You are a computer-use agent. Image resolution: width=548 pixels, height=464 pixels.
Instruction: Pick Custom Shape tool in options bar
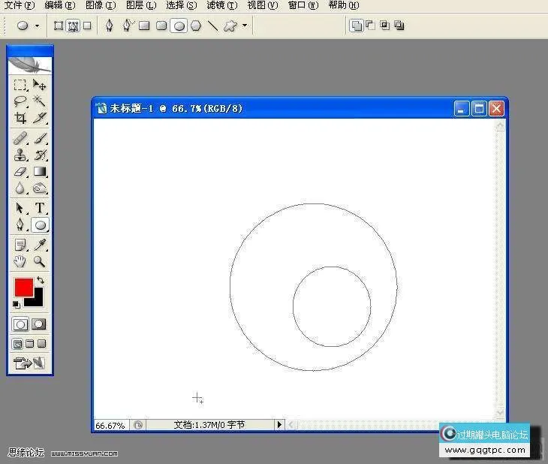pos(230,26)
